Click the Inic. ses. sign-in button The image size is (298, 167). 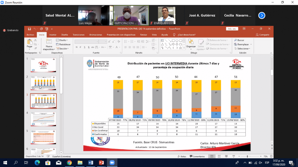[x=232, y=29]
